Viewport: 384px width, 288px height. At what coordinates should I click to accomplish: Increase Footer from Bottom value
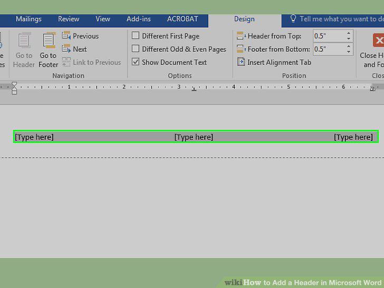coord(349,46)
